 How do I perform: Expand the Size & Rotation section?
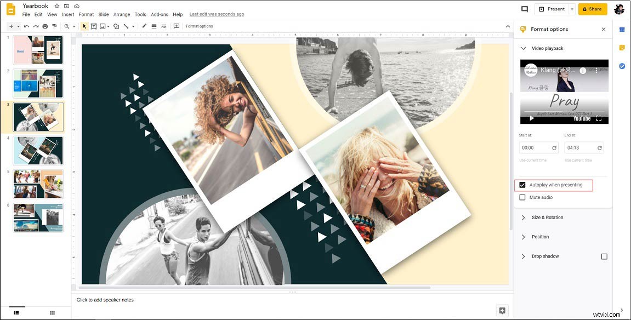coord(523,218)
